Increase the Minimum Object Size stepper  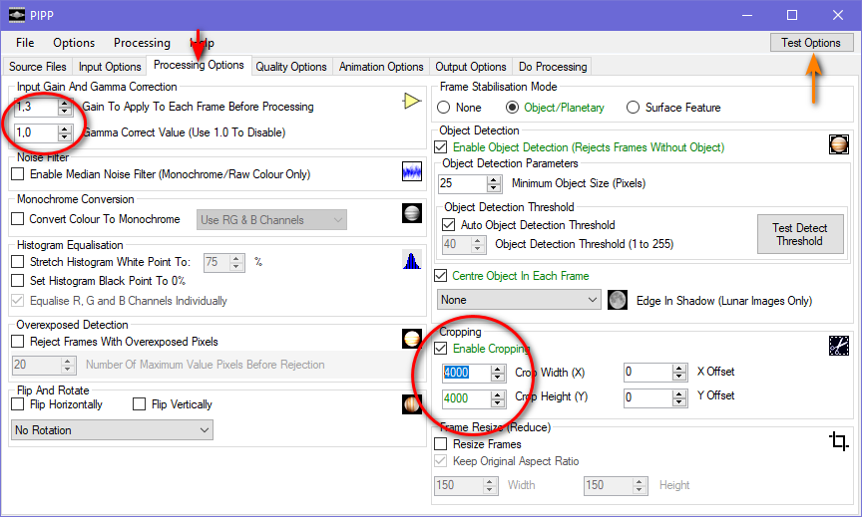tap(493, 179)
